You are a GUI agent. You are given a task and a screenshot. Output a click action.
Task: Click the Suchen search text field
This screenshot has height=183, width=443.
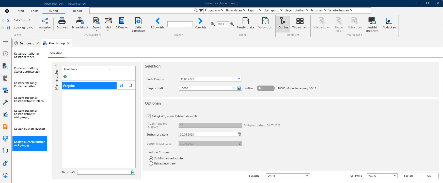pos(180,24)
